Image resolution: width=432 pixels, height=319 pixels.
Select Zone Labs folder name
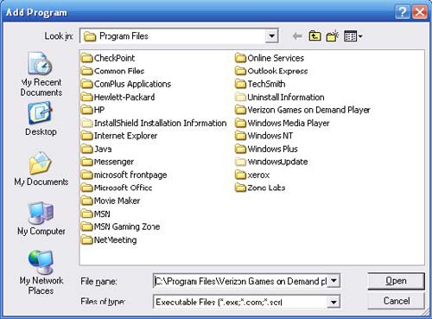[266, 188]
